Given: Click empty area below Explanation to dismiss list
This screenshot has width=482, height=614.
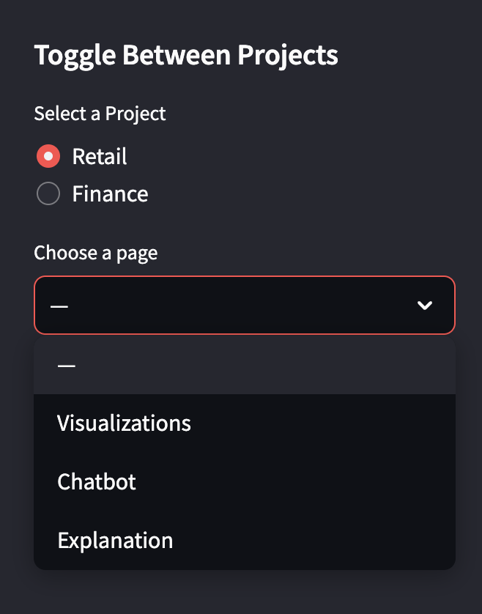Looking at the screenshot, I should [x=245, y=592].
